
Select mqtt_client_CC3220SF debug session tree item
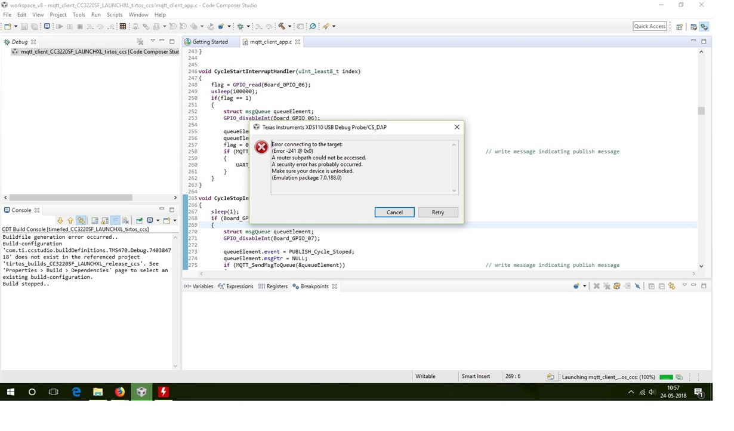(95, 52)
